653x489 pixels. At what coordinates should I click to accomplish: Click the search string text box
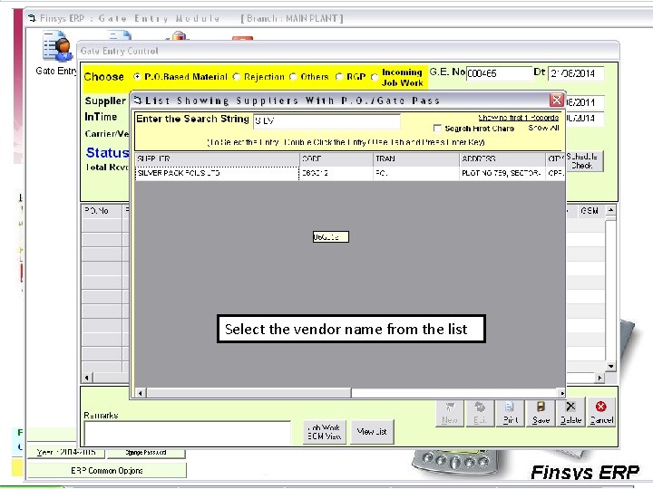tap(326, 121)
